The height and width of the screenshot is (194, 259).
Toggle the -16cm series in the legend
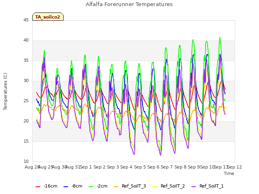click(x=47, y=186)
